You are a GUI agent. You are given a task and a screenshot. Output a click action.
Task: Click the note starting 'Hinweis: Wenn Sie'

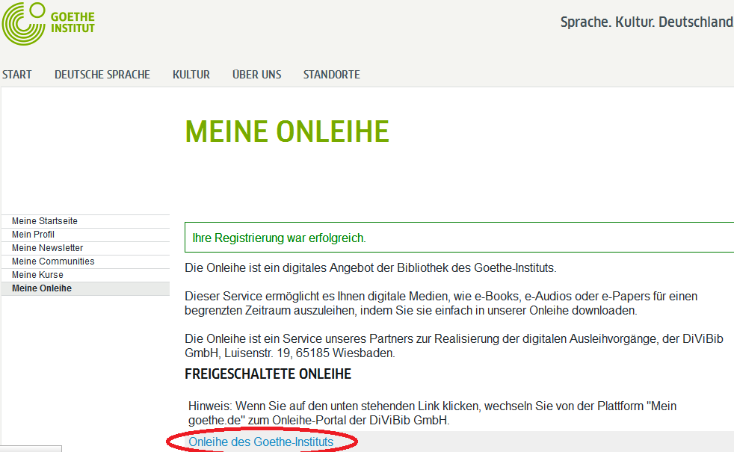pyautogui.click(x=433, y=413)
